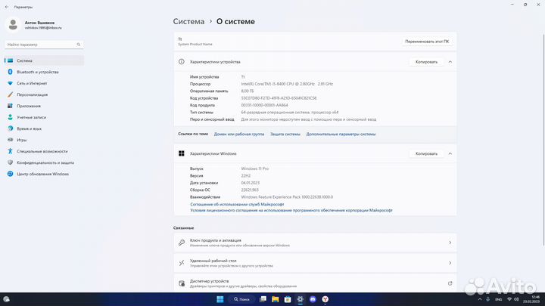Open the System category in sidebar
The width and height of the screenshot is (545, 306).
pos(44,60)
